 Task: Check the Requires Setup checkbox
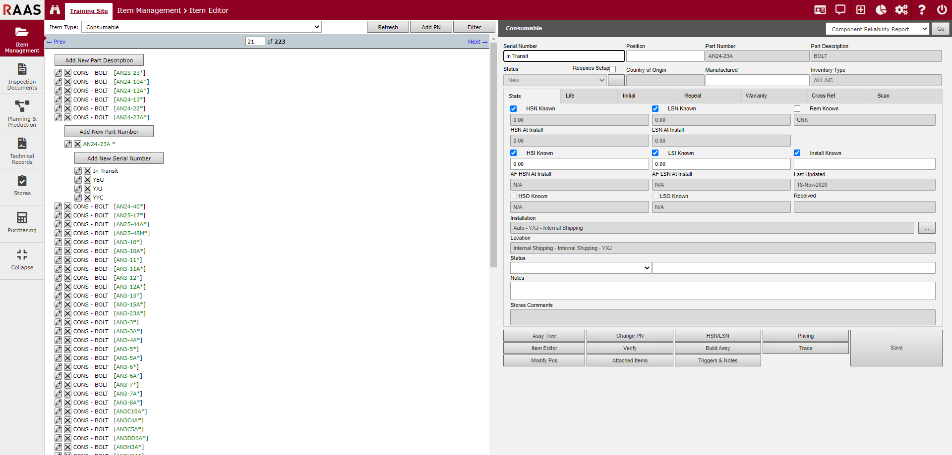(x=613, y=69)
